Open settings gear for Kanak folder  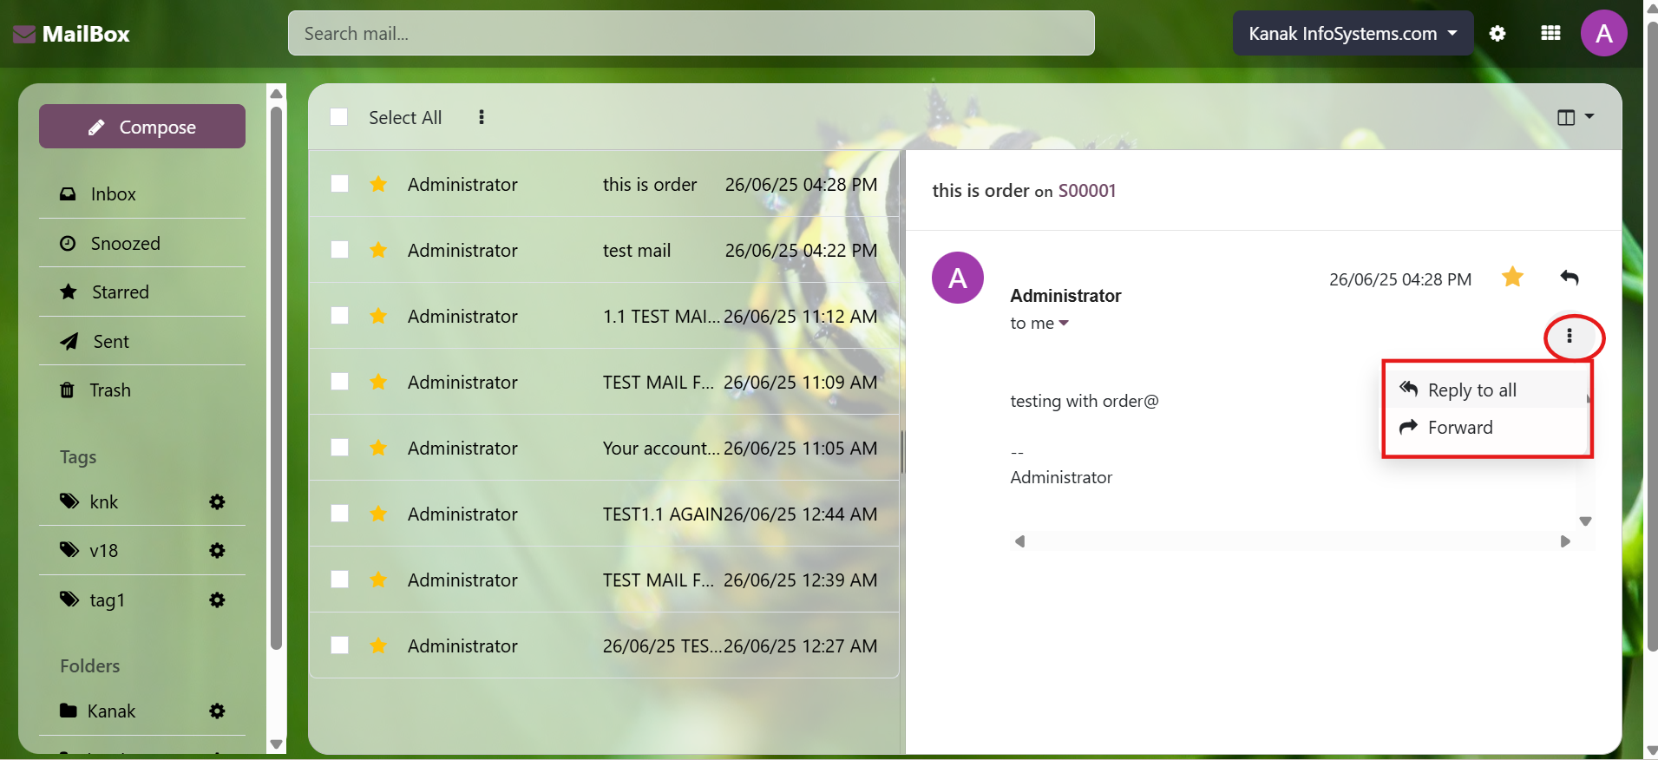tap(217, 711)
